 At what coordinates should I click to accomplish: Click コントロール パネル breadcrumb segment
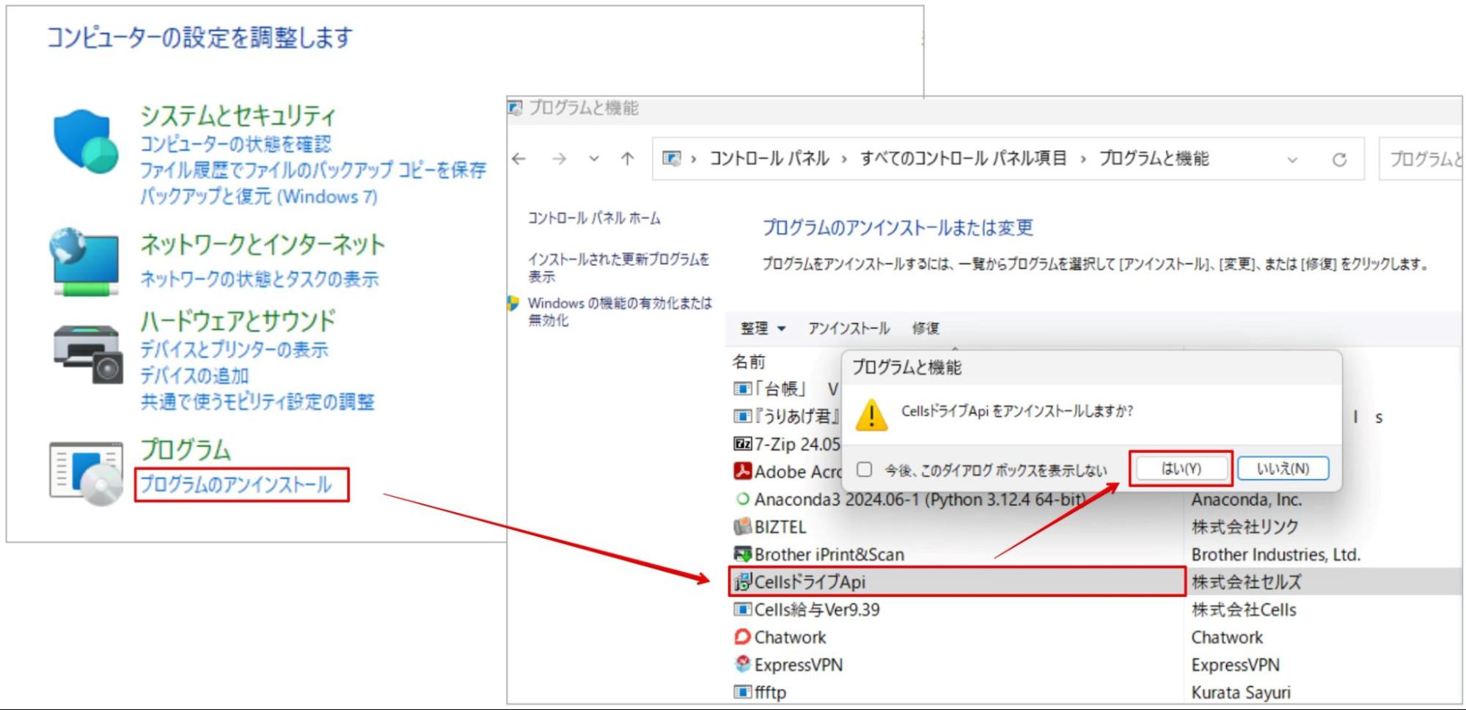[x=769, y=158]
